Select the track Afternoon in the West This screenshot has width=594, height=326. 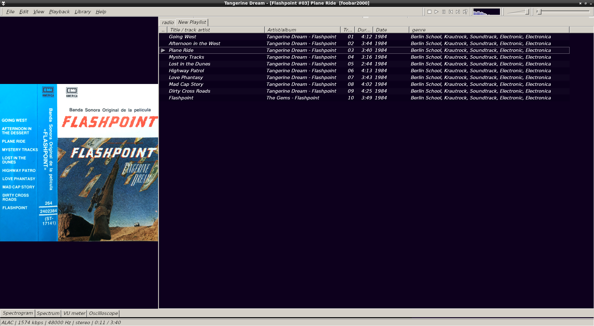[364, 44]
